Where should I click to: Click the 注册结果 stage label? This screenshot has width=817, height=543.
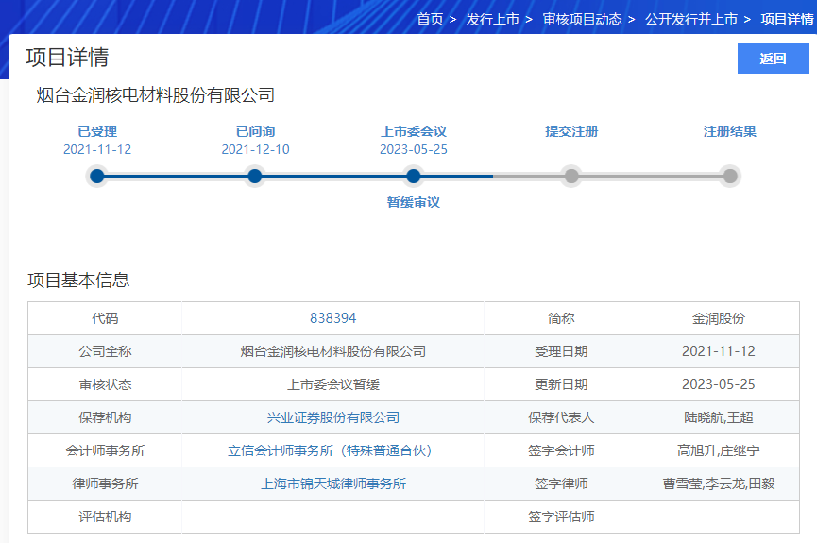pyautogui.click(x=729, y=132)
